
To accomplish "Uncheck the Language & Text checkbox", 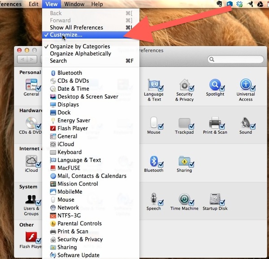I will pyautogui.click(x=161, y=88).
